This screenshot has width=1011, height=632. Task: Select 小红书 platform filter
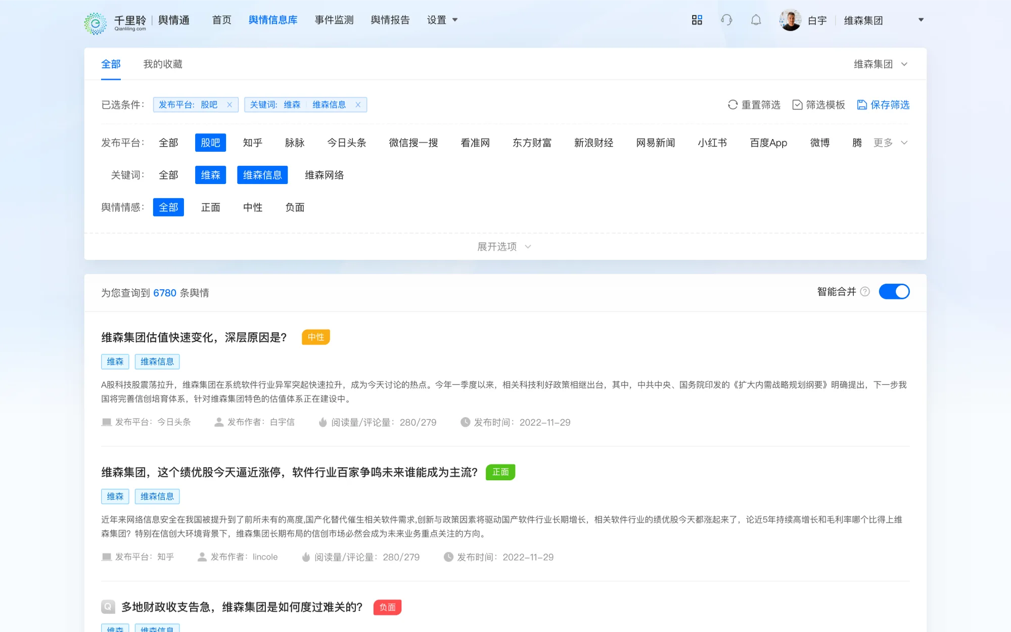[712, 143]
